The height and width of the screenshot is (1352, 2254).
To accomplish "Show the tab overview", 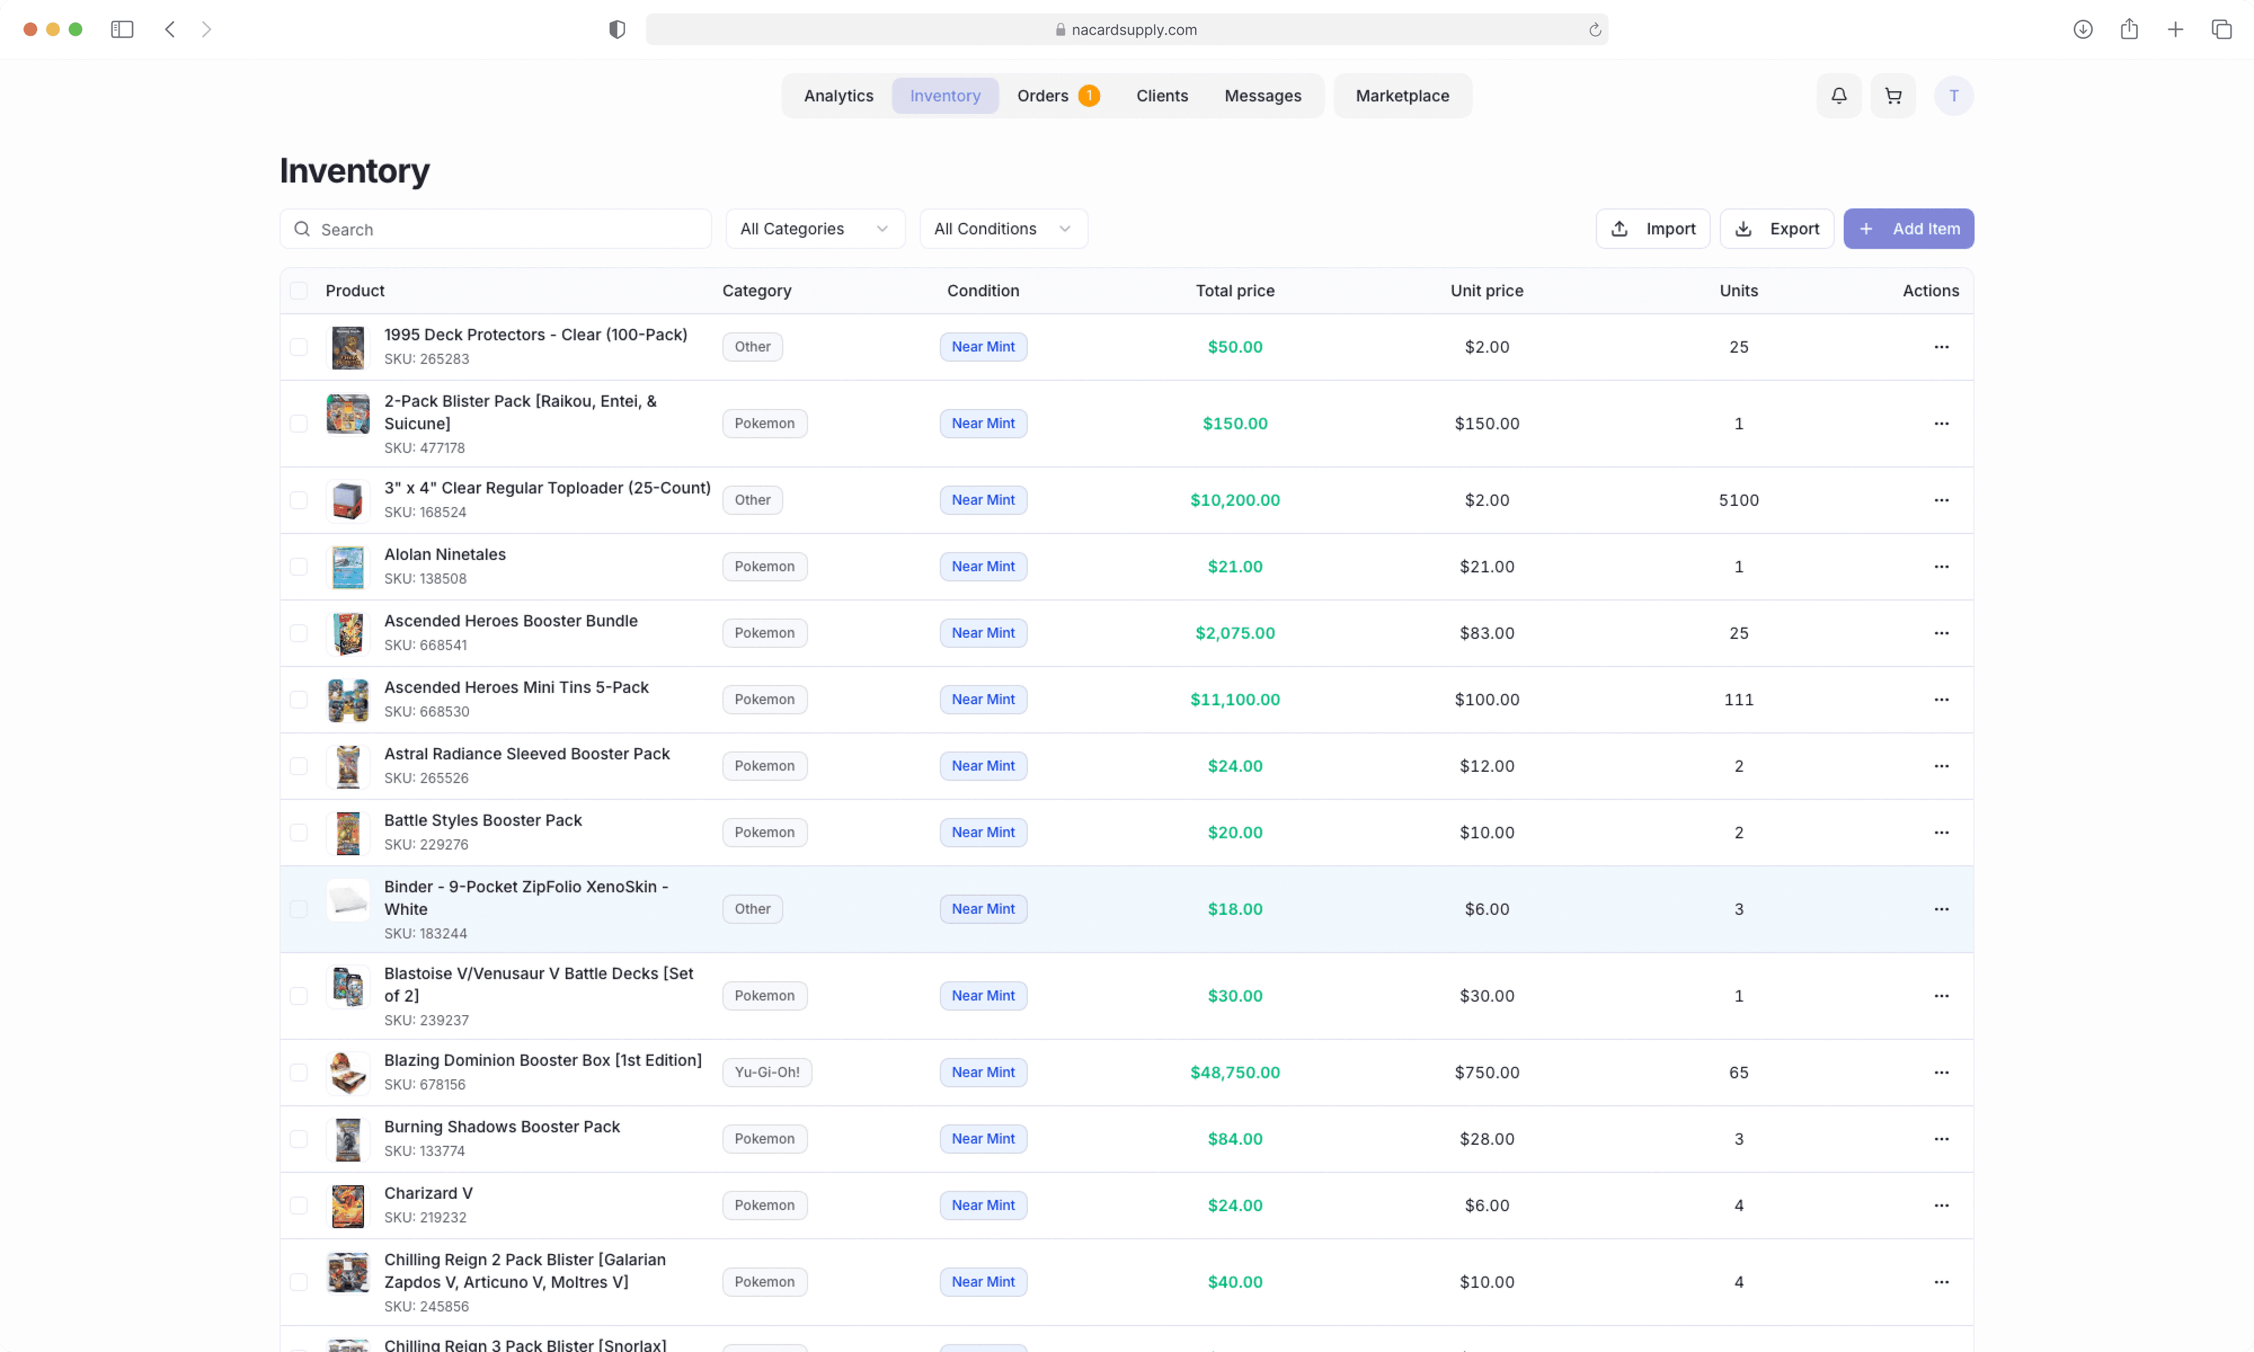I will 2221,29.
